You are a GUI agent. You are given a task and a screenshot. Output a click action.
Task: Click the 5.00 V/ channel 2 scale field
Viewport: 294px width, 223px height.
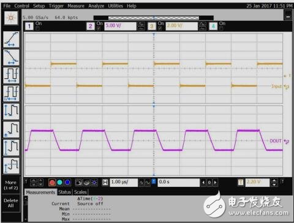click(120, 26)
